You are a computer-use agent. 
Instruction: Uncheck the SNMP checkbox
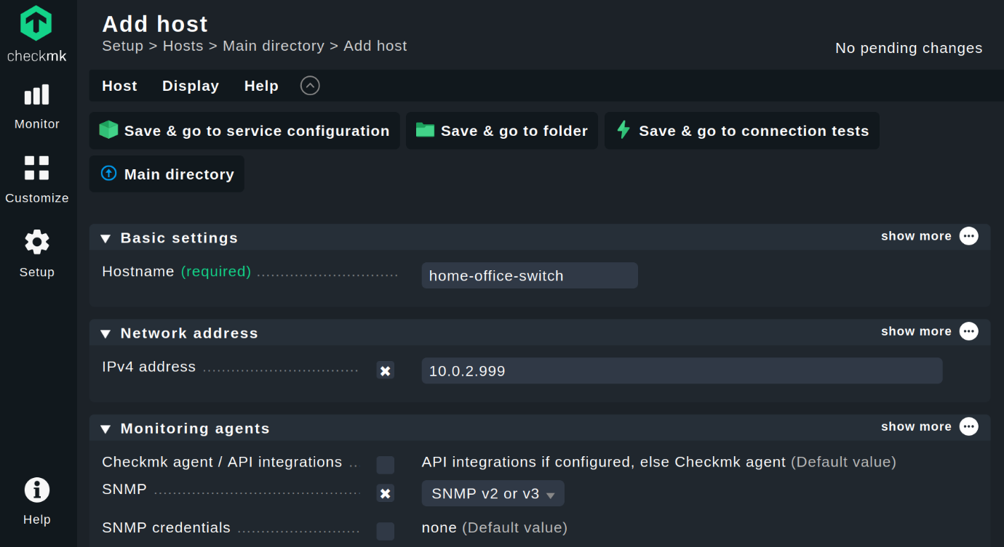[x=385, y=493]
